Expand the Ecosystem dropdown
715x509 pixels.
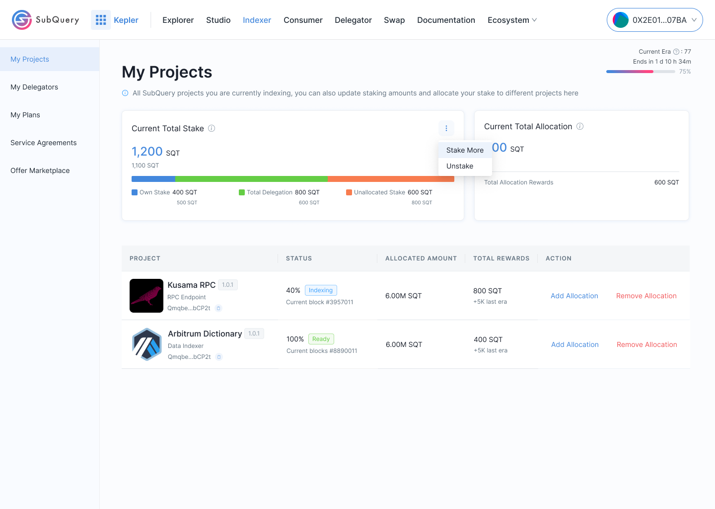pyautogui.click(x=512, y=20)
